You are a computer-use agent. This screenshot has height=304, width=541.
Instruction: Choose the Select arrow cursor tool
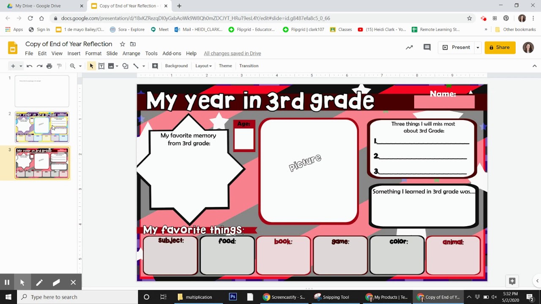click(91, 66)
